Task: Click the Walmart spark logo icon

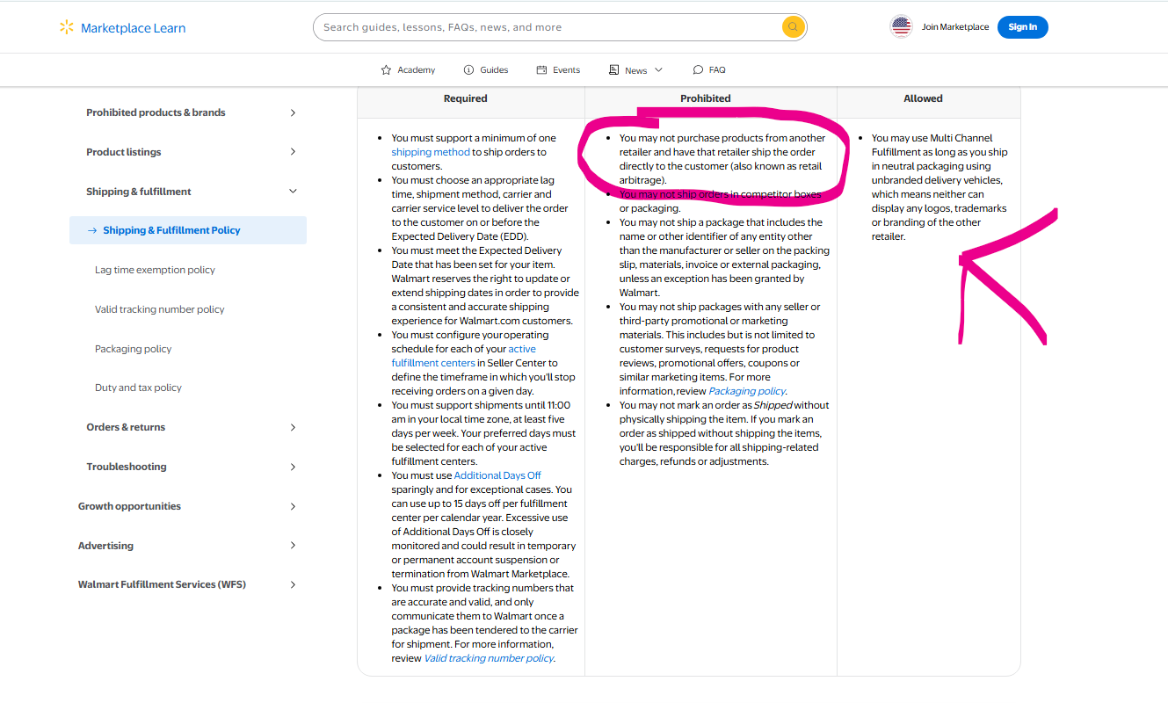Action: [x=67, y=27]
